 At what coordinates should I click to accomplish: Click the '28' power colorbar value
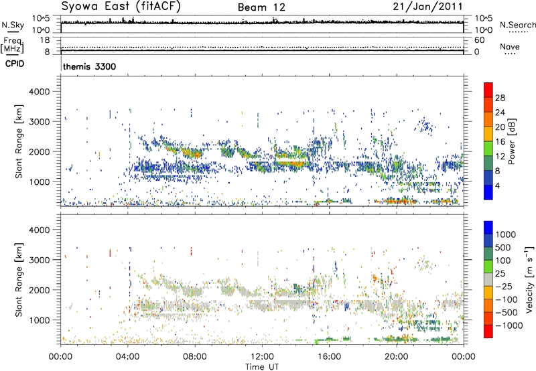tap(500, 98)
